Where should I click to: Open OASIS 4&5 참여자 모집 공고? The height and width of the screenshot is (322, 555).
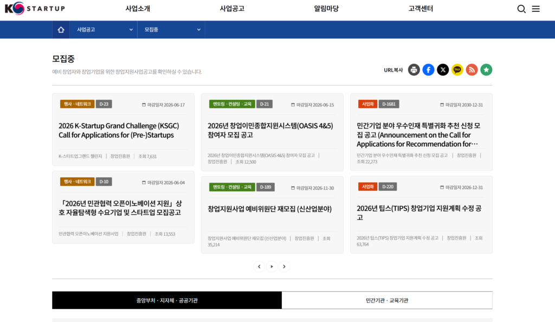270,130
